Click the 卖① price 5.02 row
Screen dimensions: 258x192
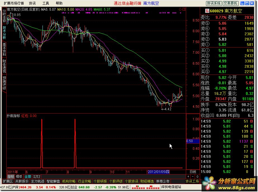(227, 45)
